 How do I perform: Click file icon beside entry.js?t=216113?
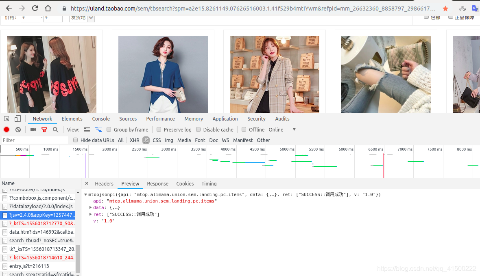[x=5, y=266]
